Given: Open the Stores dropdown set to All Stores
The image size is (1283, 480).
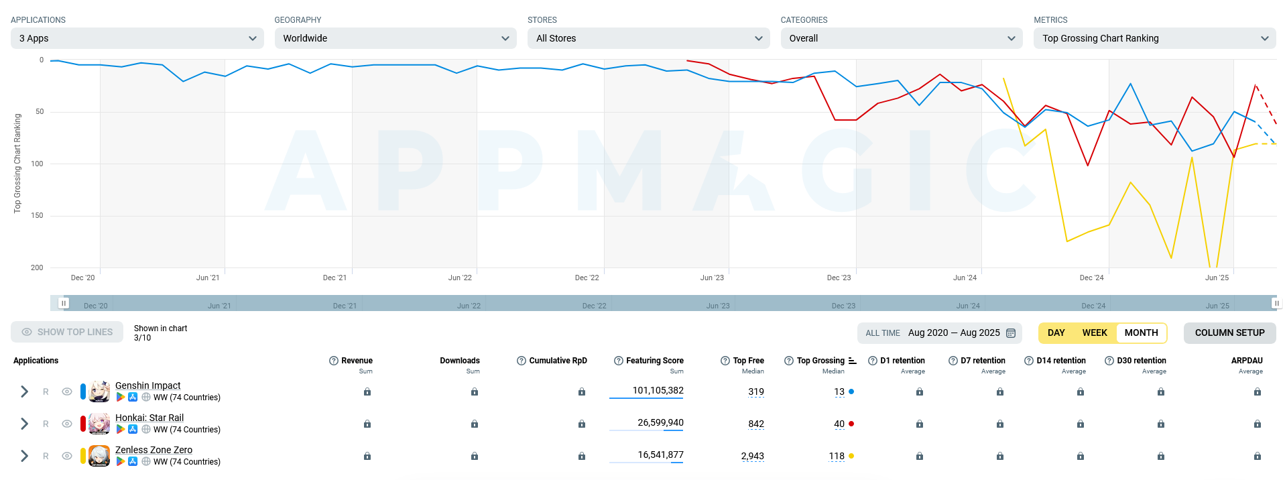Looking at the screenshot, I should pyautogui.click(x=648, y=38).
